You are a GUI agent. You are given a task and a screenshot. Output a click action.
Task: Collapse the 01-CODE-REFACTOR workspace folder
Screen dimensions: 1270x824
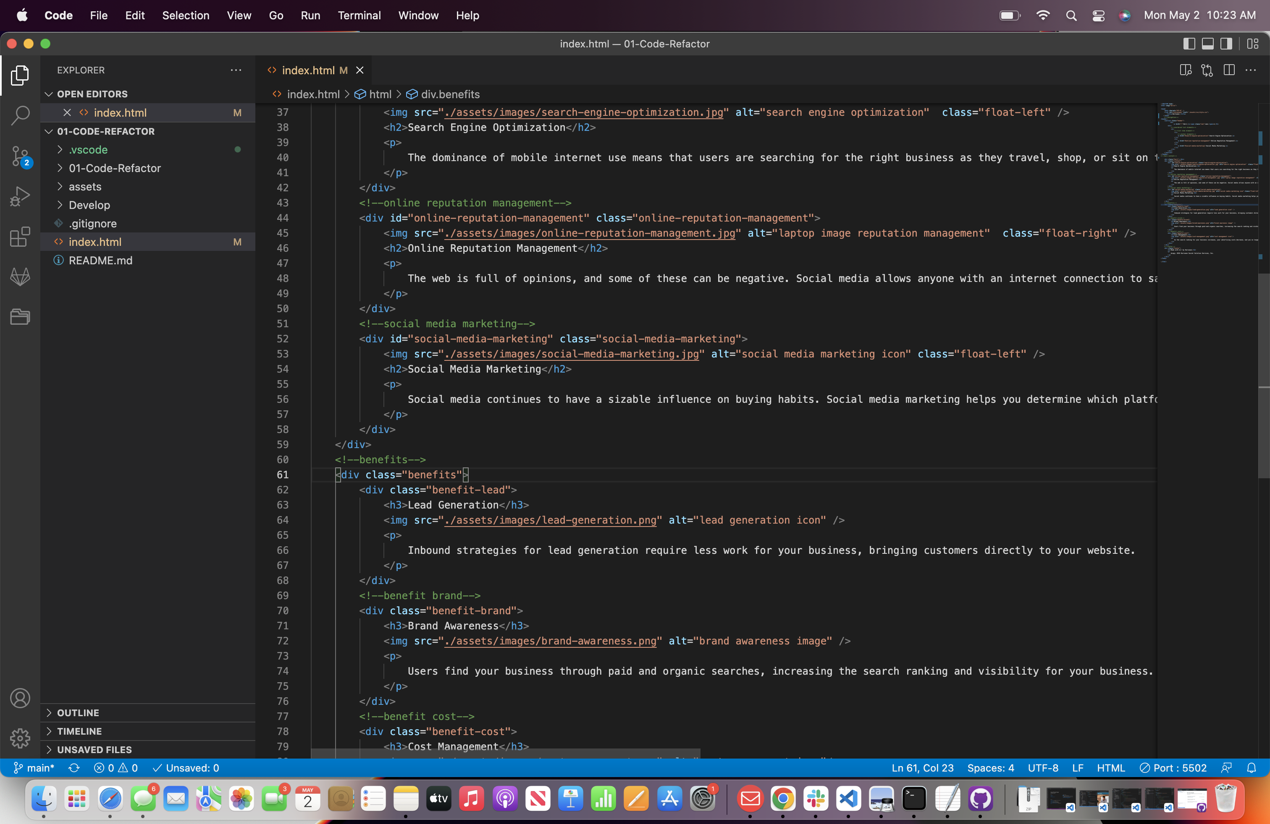coord(148,131)
